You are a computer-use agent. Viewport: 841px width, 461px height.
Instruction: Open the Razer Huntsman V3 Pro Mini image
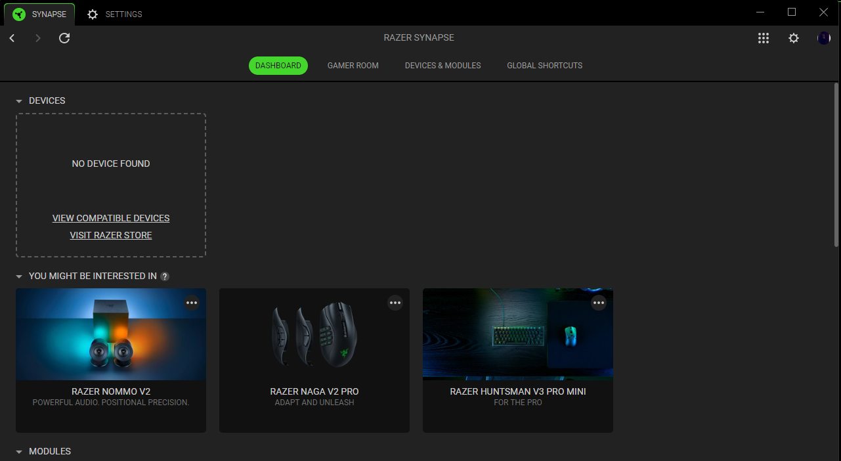coord(518,334)
